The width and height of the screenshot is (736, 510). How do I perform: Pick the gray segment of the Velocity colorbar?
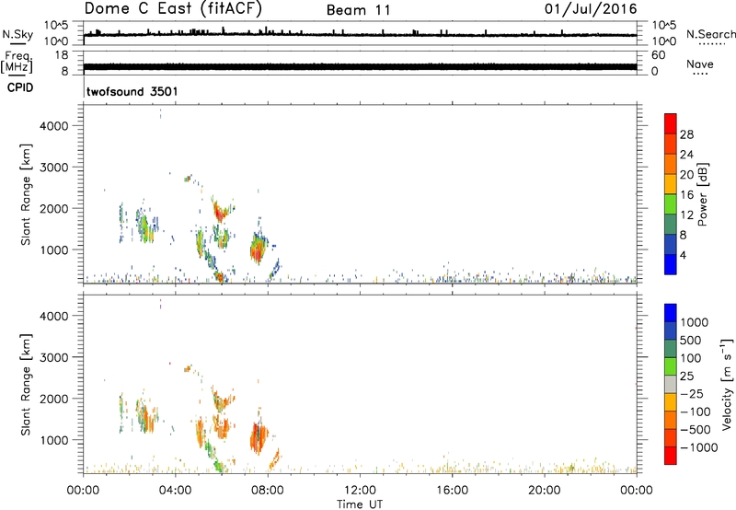[671, 385]
